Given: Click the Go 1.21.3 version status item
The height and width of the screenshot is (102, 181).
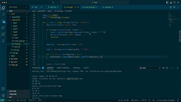Looking at the screenshot, I should pos(21,100).
